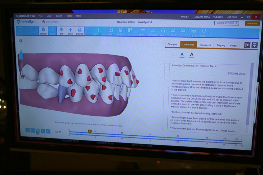Image resolution: width=263 pixels, height=175 pixels.
Task: Click the patient name CHUAN, MIAO
Action: pos(202,17)
